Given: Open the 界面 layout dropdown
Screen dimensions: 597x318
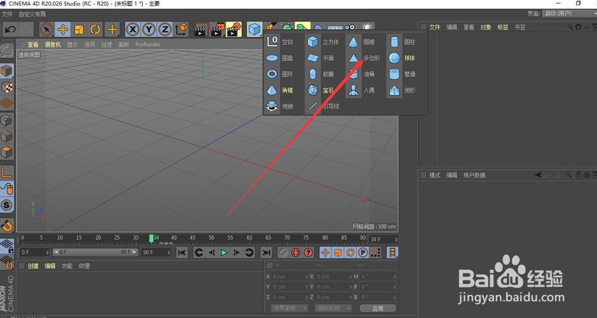Looking at the screenshot, I should pos(569,13).
